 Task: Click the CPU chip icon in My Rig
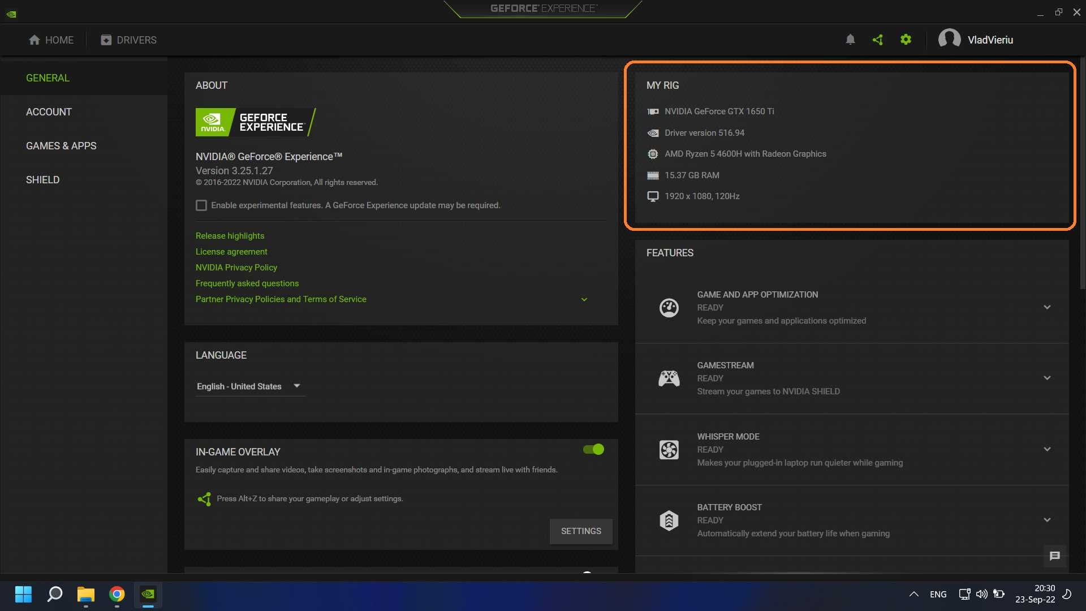point(653,154)
